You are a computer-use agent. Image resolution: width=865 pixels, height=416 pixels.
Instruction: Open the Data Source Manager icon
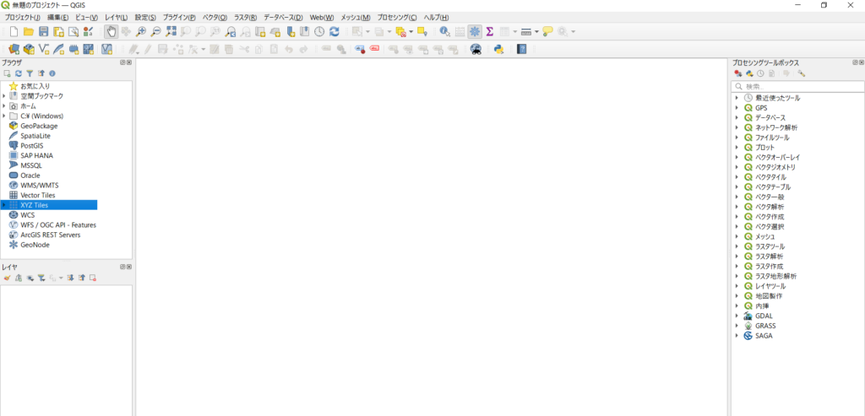[14, 49]
